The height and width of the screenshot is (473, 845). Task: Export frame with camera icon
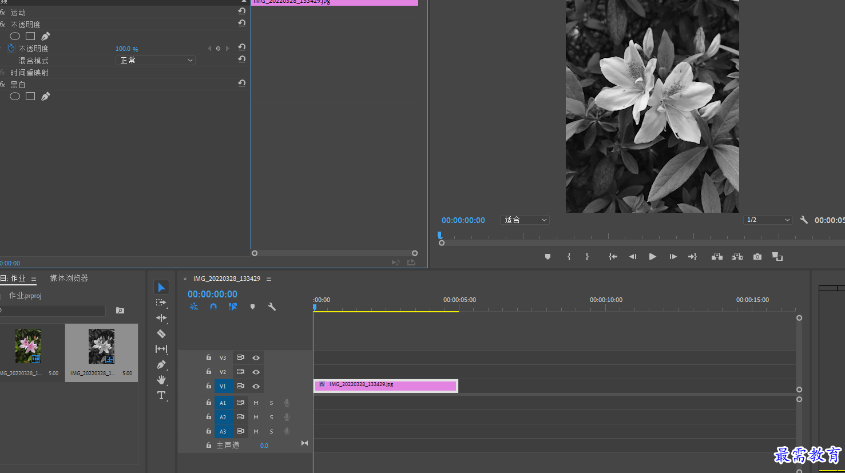pos(757,257)
